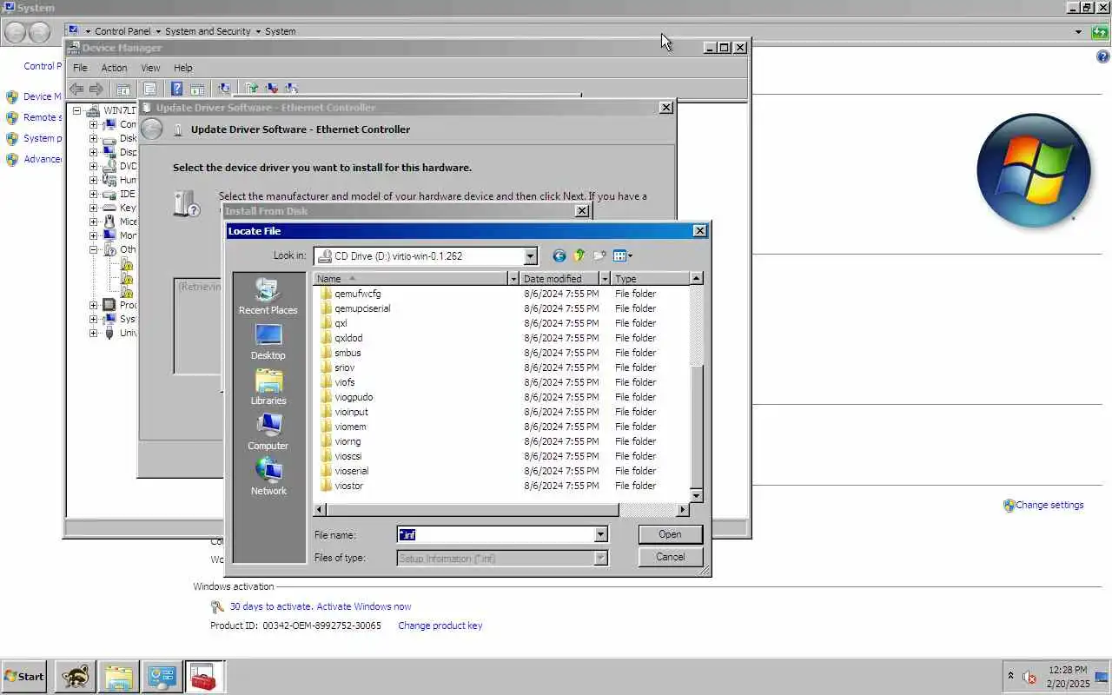
Task: Click the horizontal scrollbar thumb in file list
Action: (x=473, y=510)
